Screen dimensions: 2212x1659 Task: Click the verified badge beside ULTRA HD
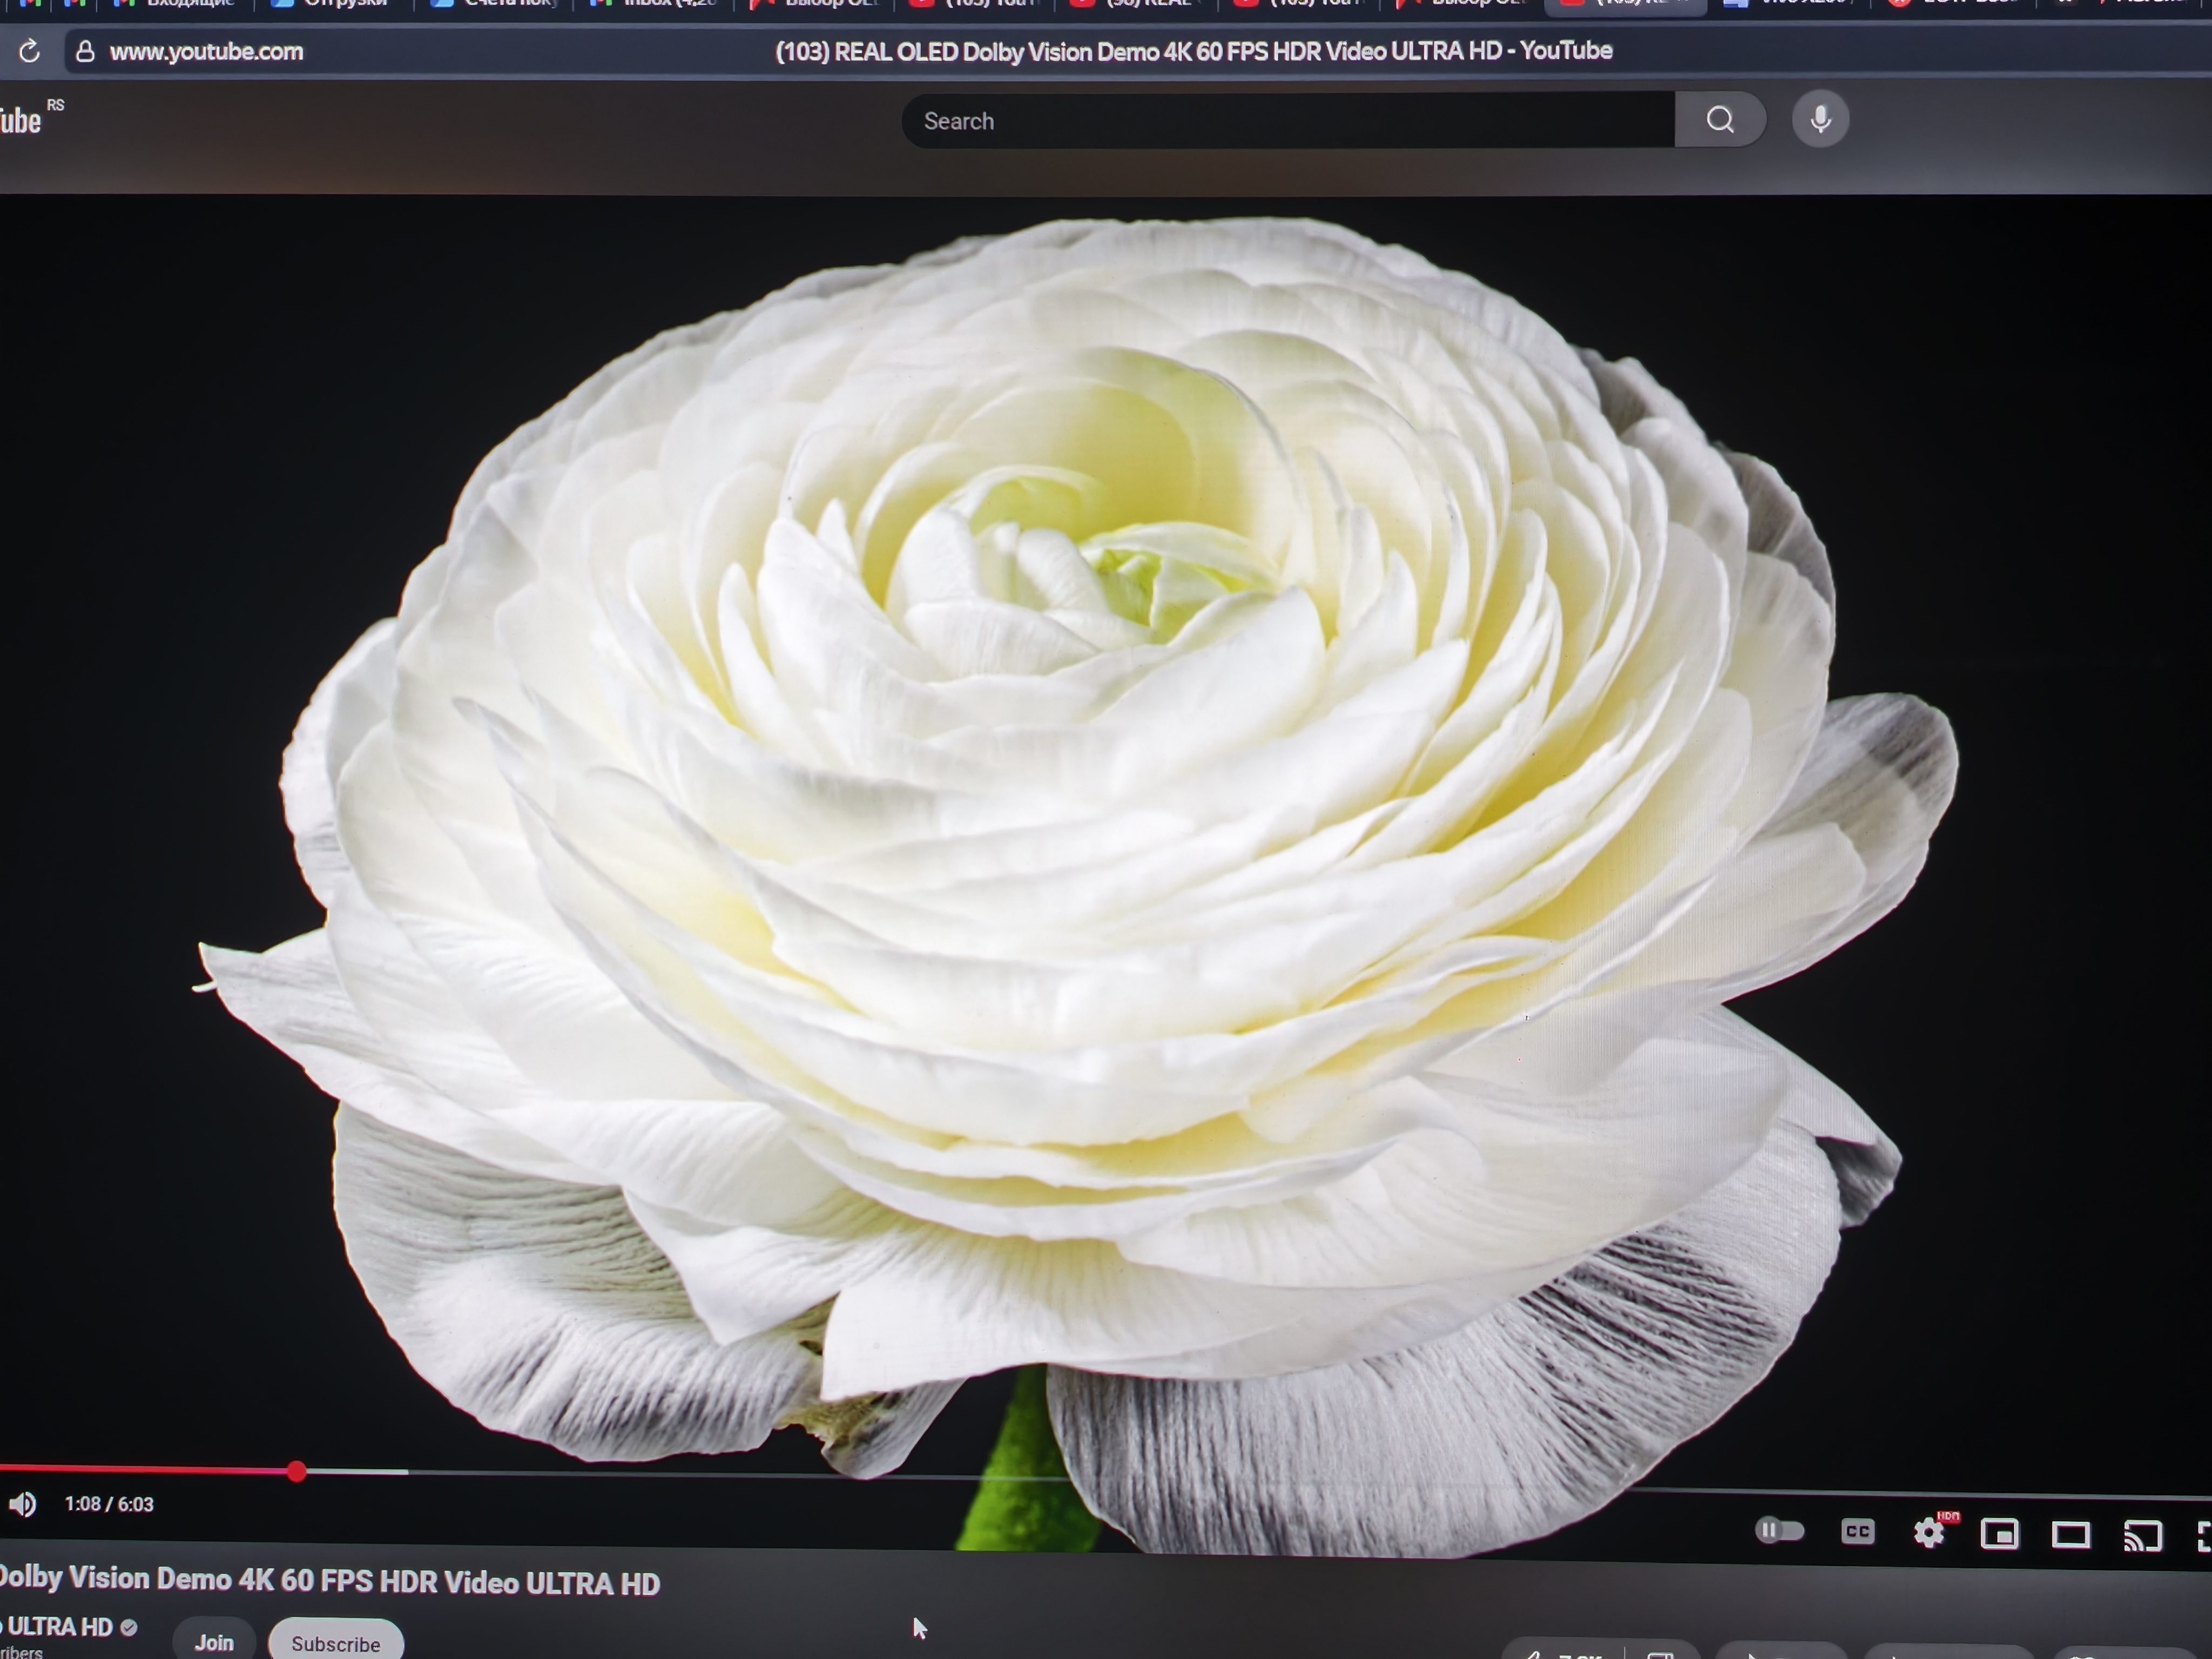click(x=129, y=1628)
